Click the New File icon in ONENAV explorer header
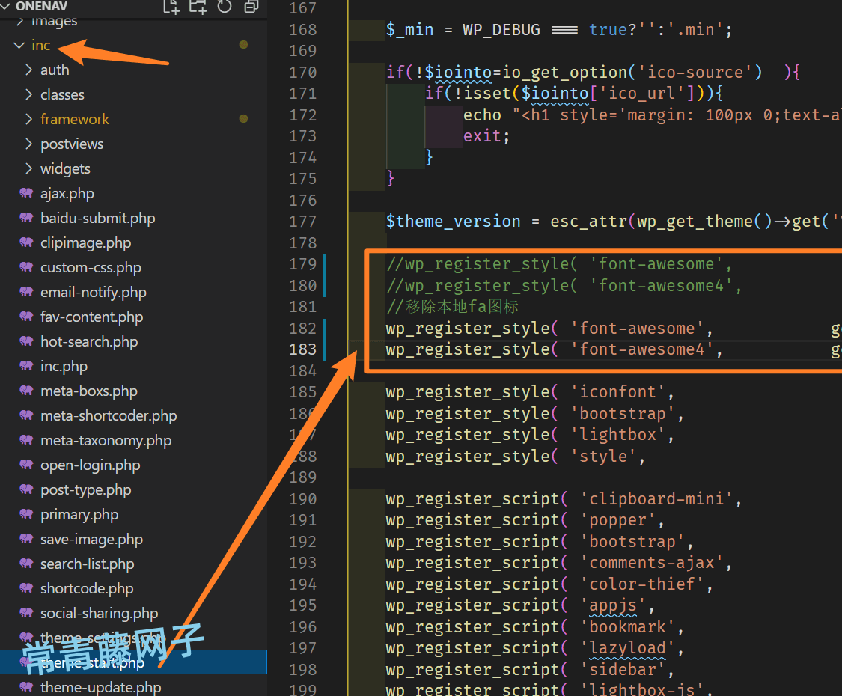 (x=171, y=7)
